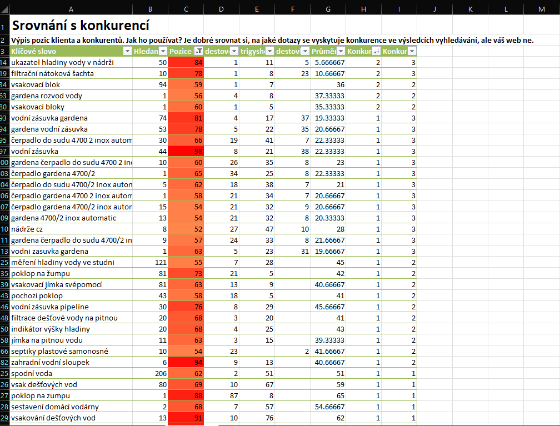Click the 'Výpis pozic klienta' description cell
The width and height of the screenshot is (560, 426).
(x=272, y=41)
